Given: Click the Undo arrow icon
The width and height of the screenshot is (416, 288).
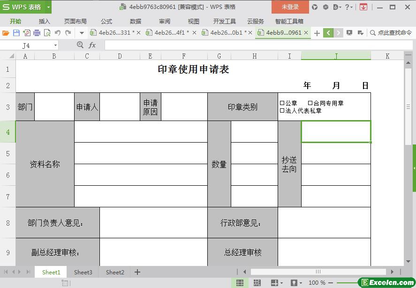Looking at the screenshot, I should [x=58, y=33].
